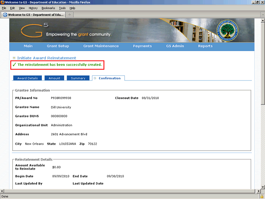The height and width of the screenshot is (199, 265).
Task: Open Payments navigation item
Action: pyautogui.click(x=142, y=46)
